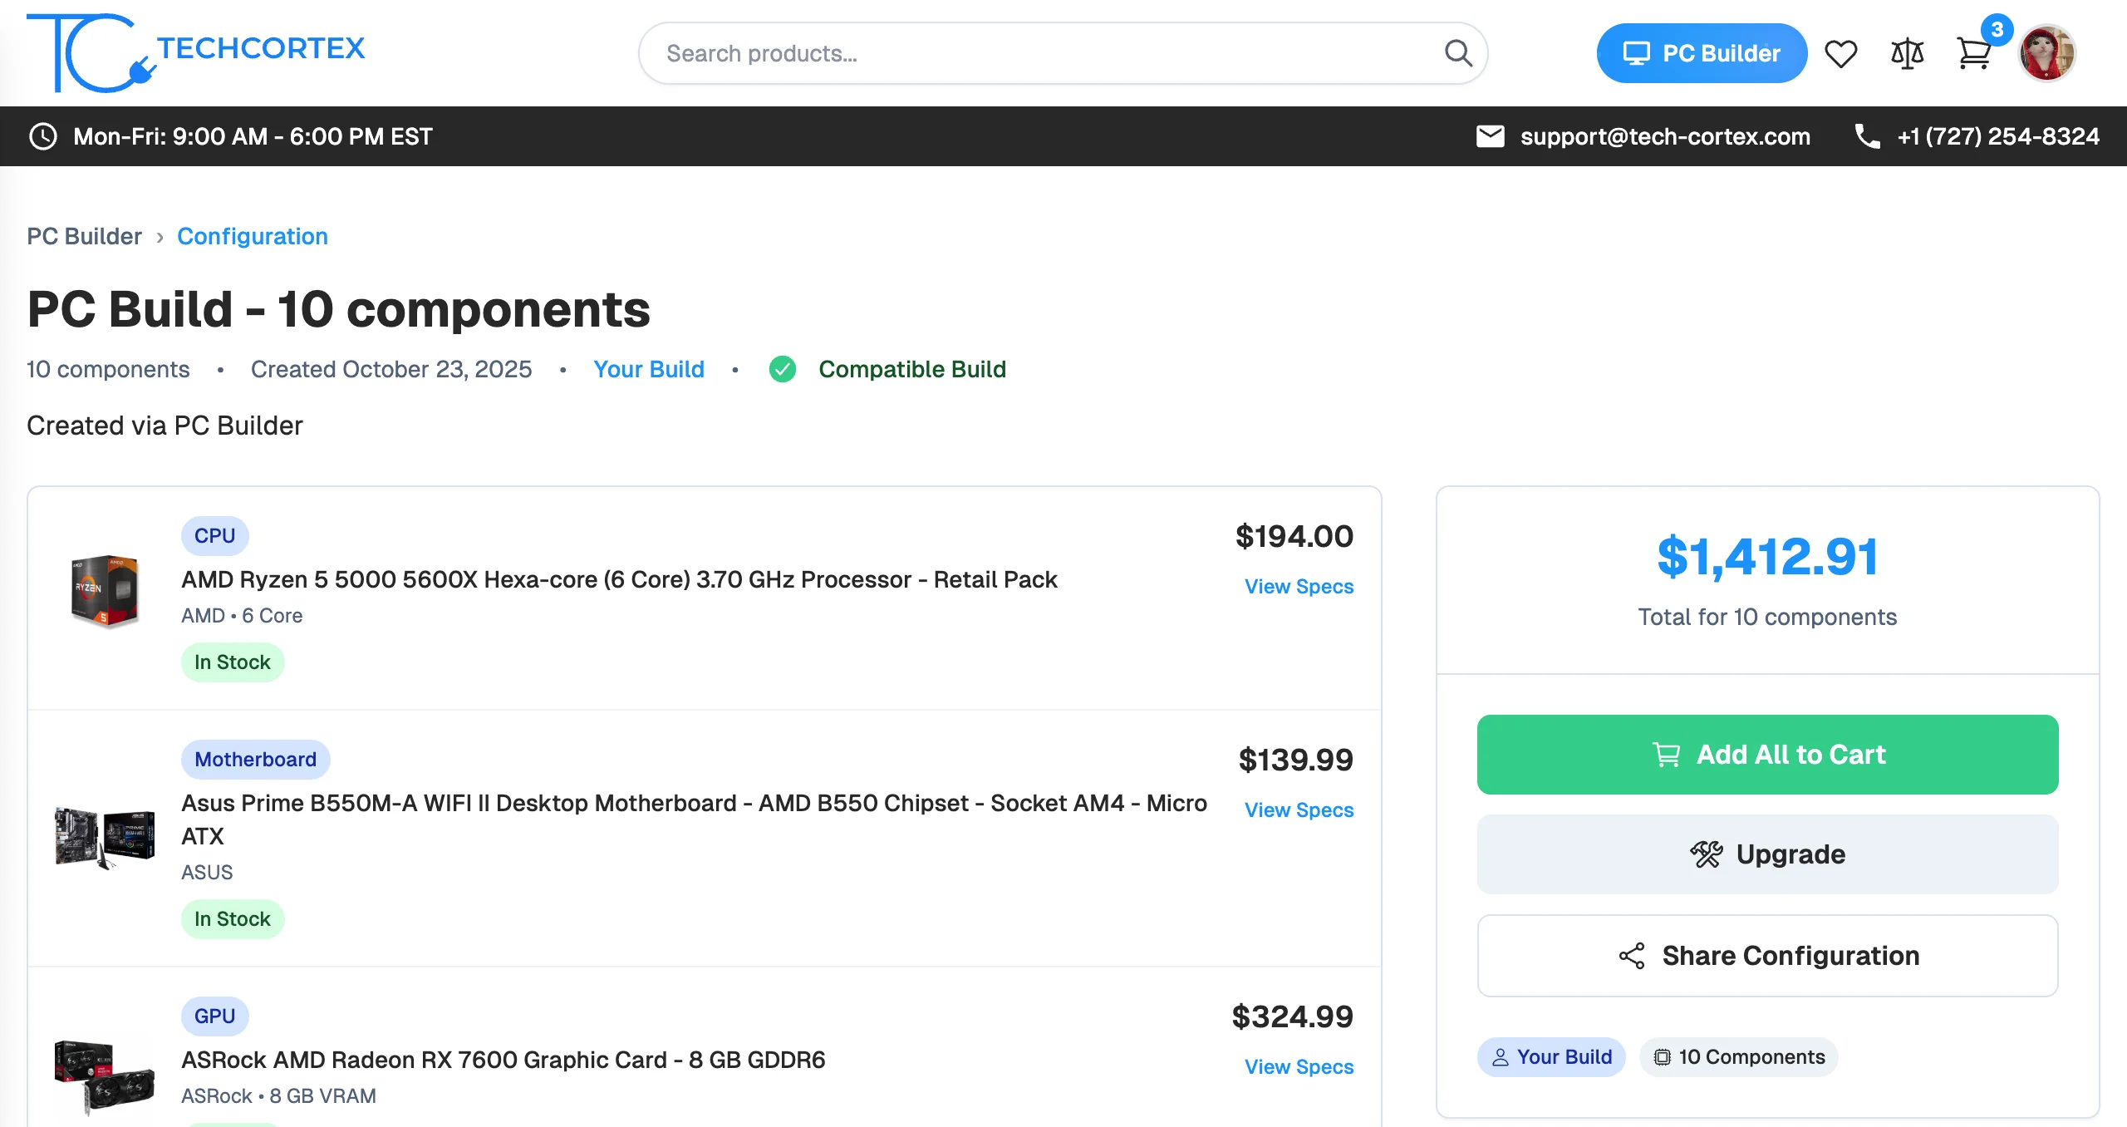Click the phone icon beside support number
The width and height of the screenshot is (2127, 1127).
(1867, 136)
